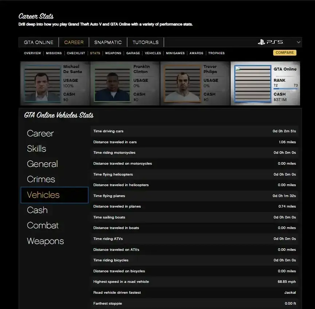Select Franklin Clinton mugshot
The height and width of the screenshot is (309, 315).
pyautogui.click(x=112, y=84)
